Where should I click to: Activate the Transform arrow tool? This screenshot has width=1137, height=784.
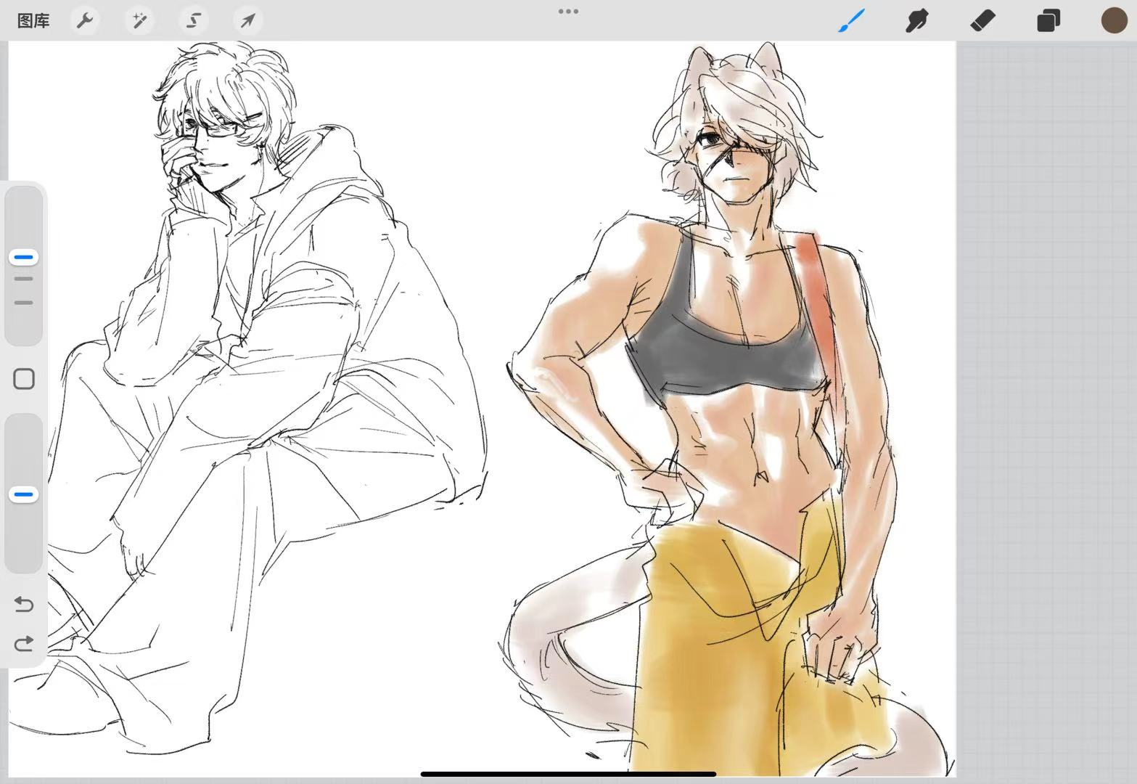pyautogui.click(x=247, y=20)
